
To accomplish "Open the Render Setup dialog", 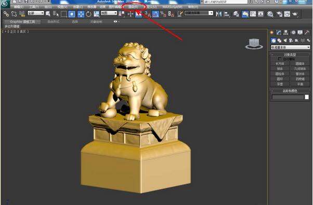I will [280, 14].
